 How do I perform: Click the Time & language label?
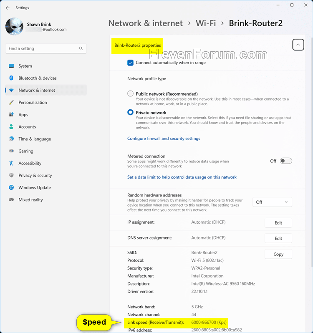coord(35,139)
